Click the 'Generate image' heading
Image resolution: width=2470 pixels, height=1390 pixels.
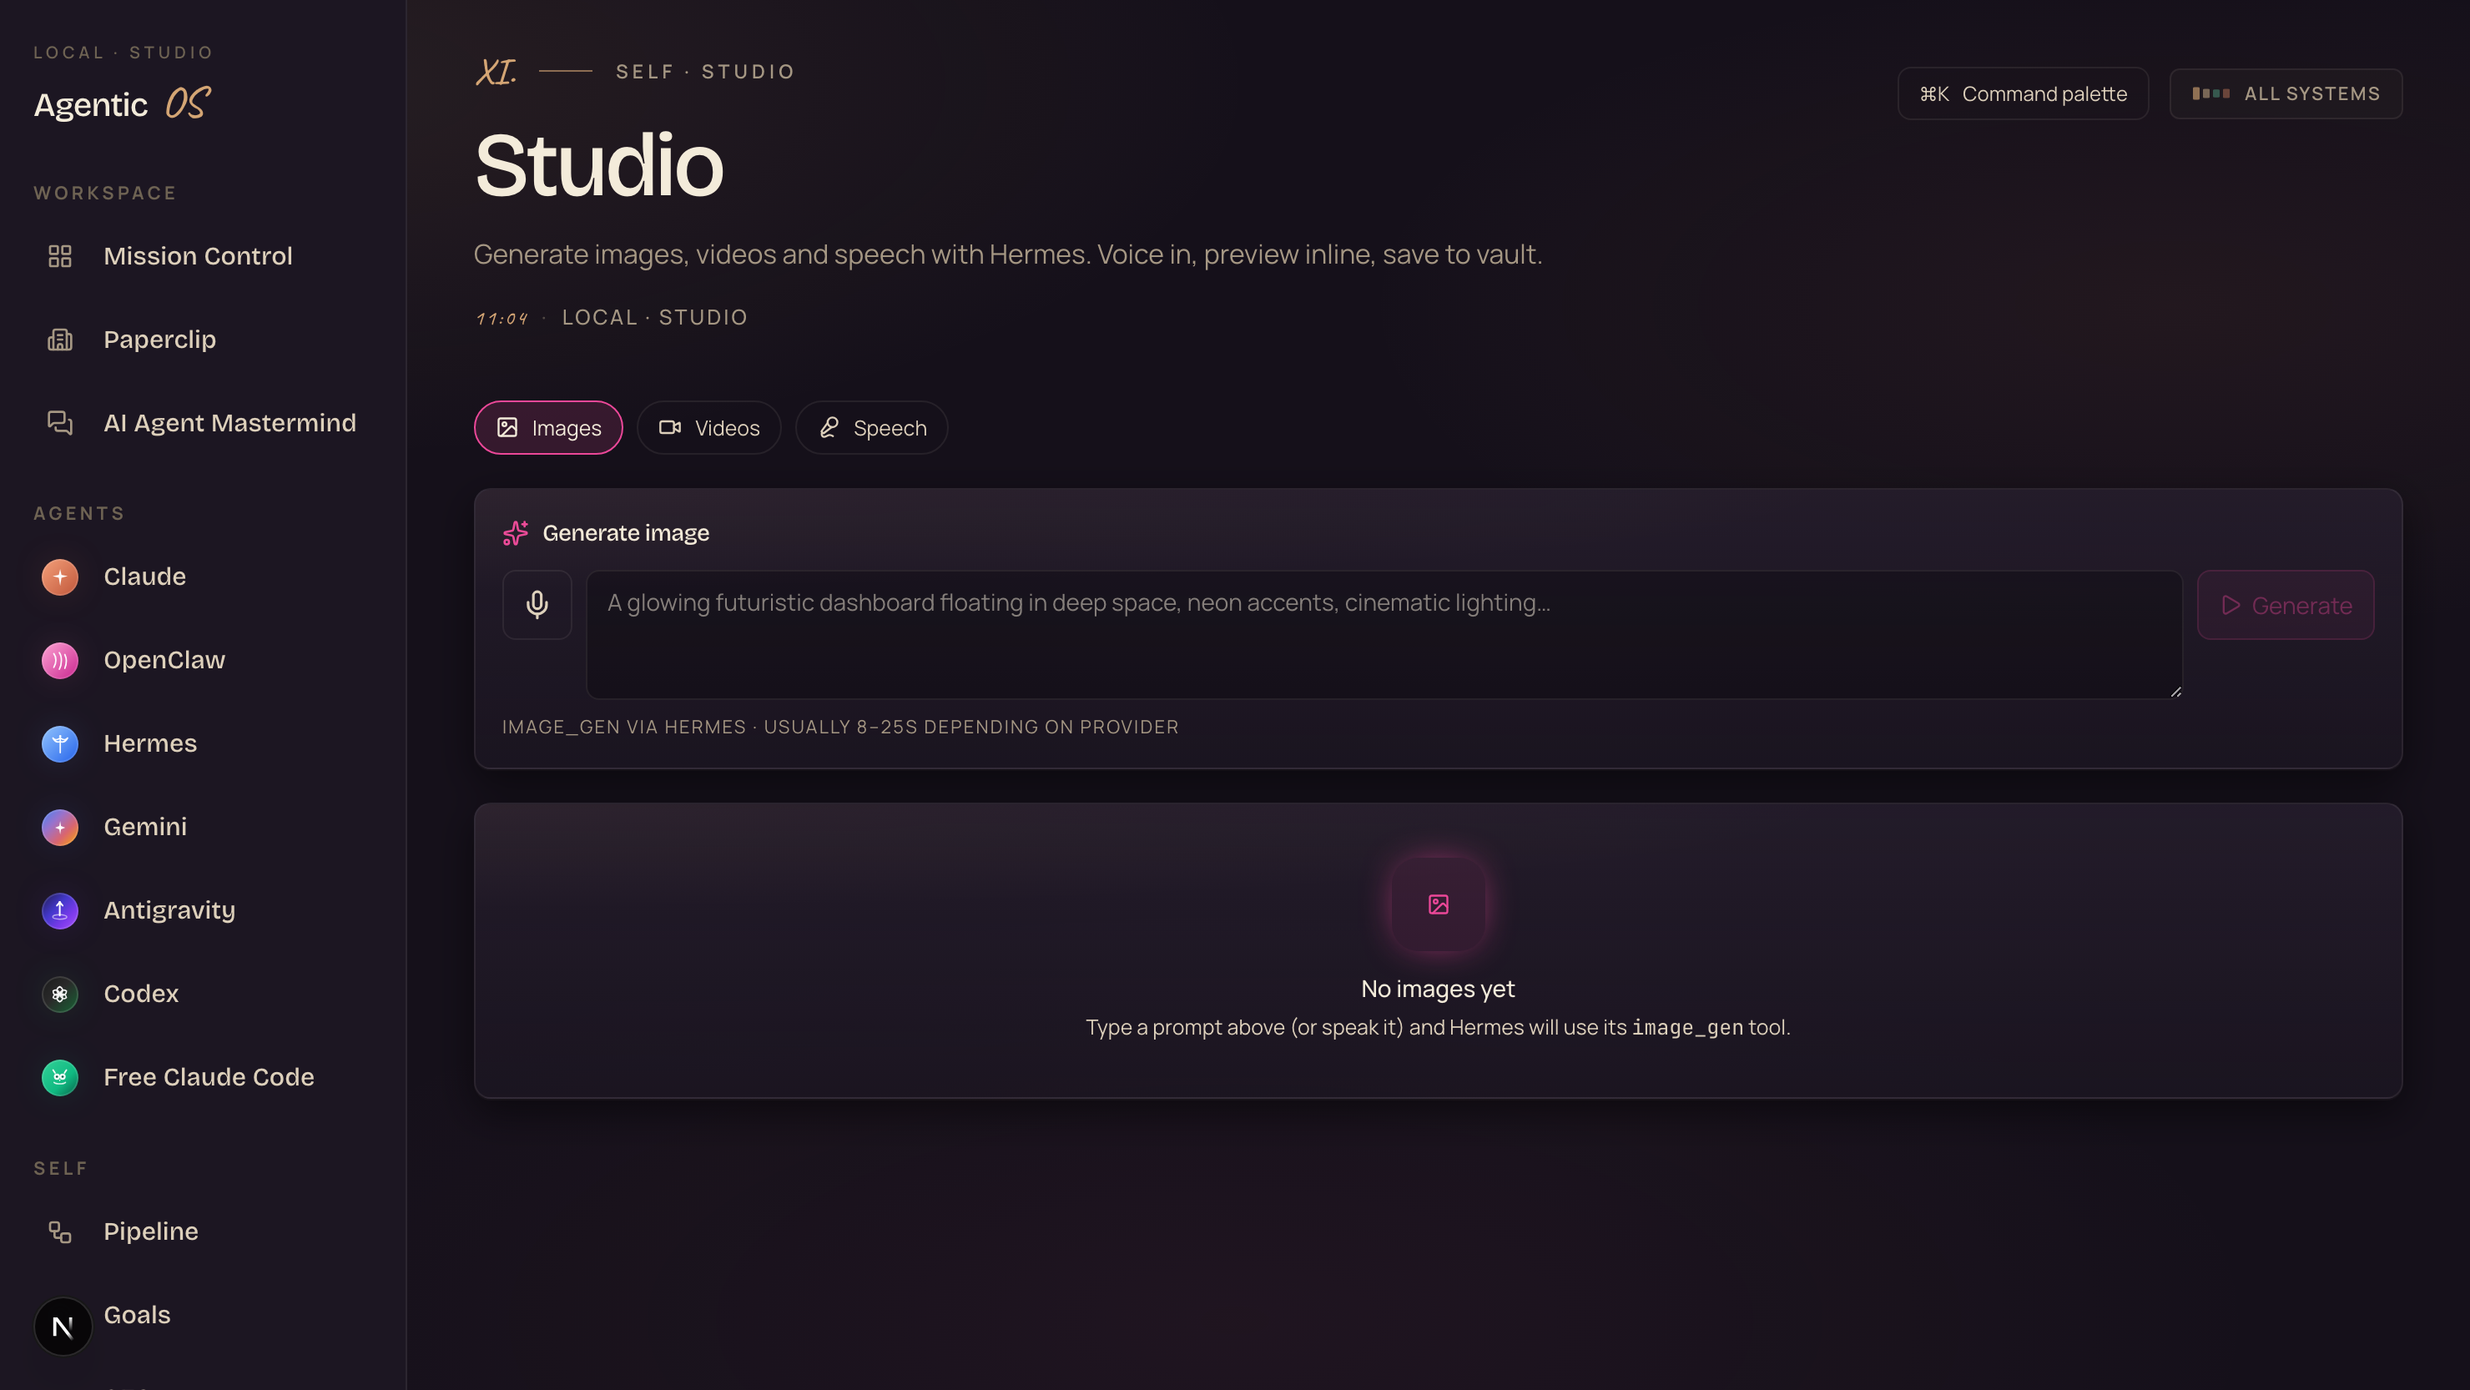(x=625, y=533)
